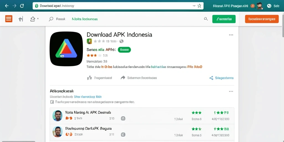Open the address bar dropdown arrow

coord(194,6)
